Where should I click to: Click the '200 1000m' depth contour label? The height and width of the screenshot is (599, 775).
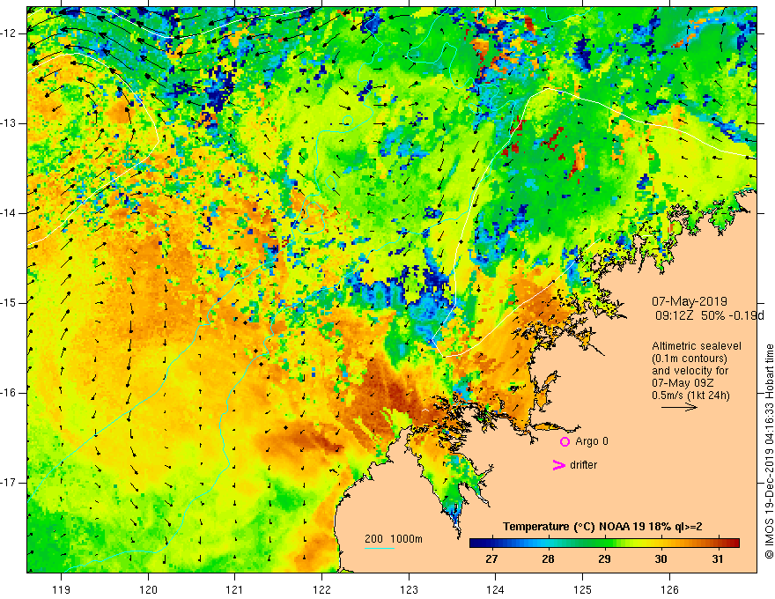coord(394,539)
